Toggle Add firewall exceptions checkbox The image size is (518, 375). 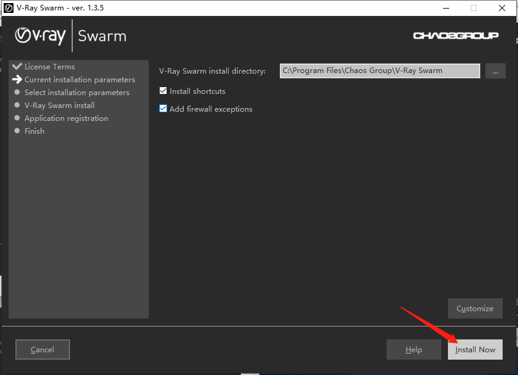point(163,109)
